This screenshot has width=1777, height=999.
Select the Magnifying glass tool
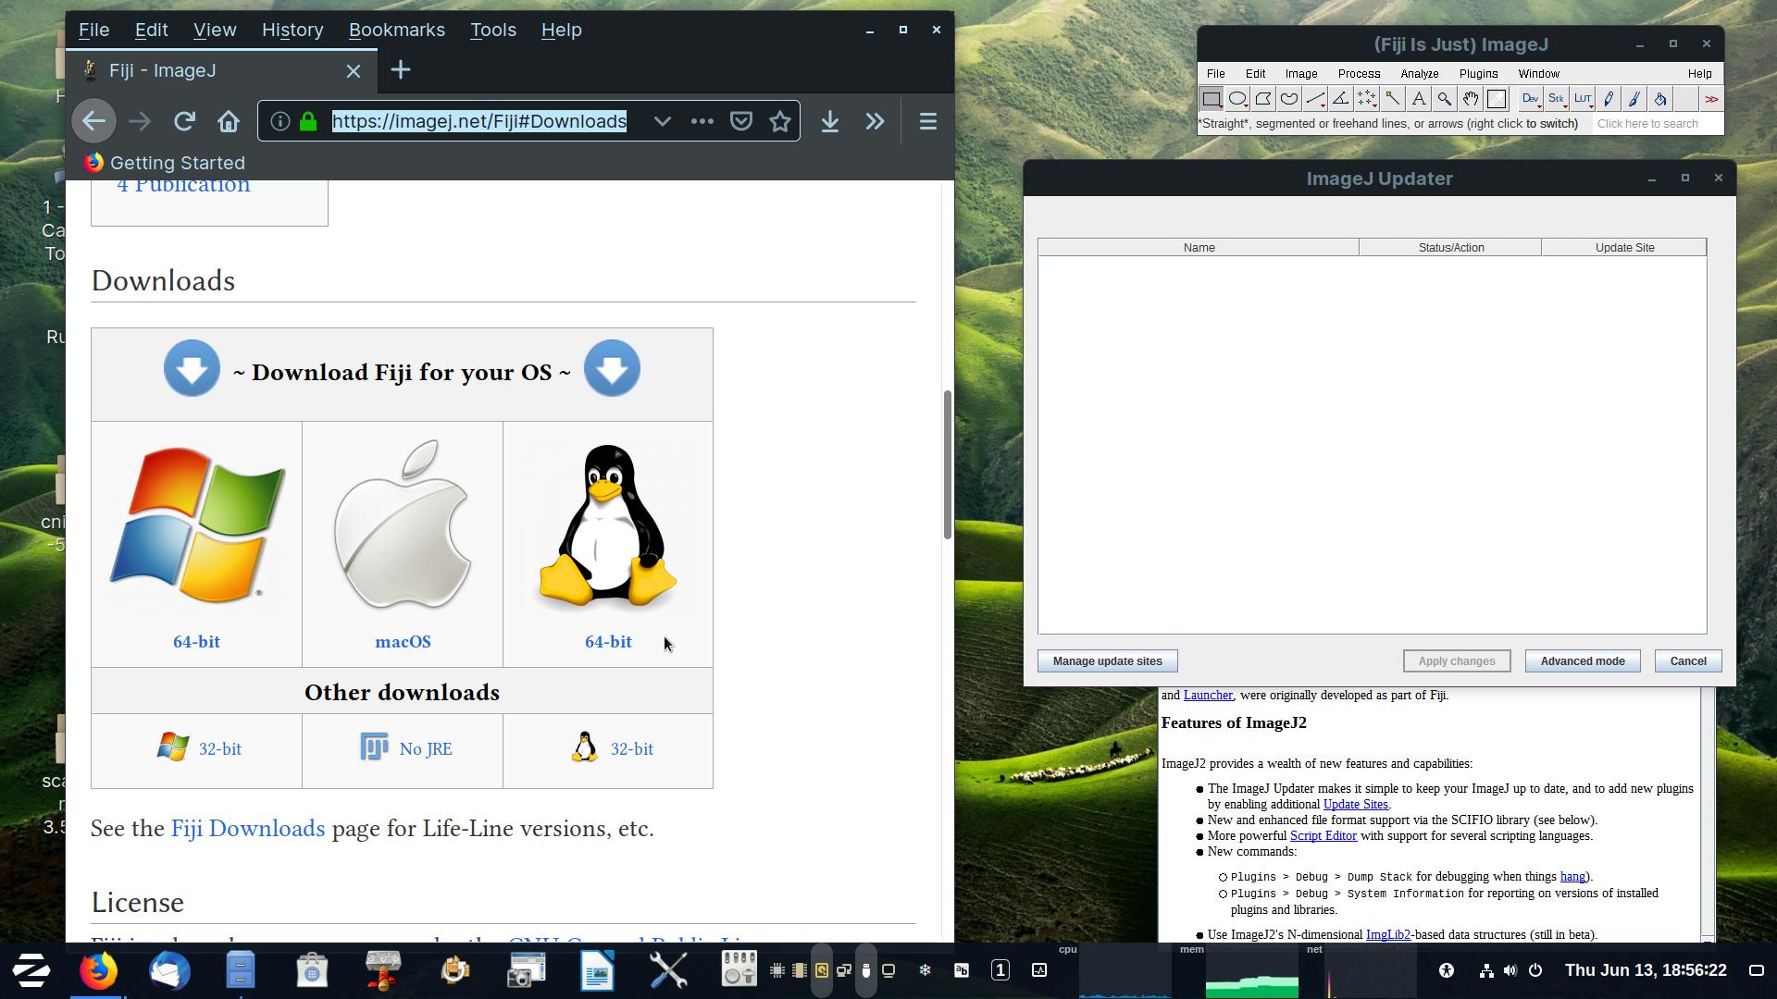click(1445, 99)
